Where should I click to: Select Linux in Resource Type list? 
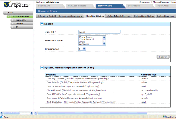point(82,42)
